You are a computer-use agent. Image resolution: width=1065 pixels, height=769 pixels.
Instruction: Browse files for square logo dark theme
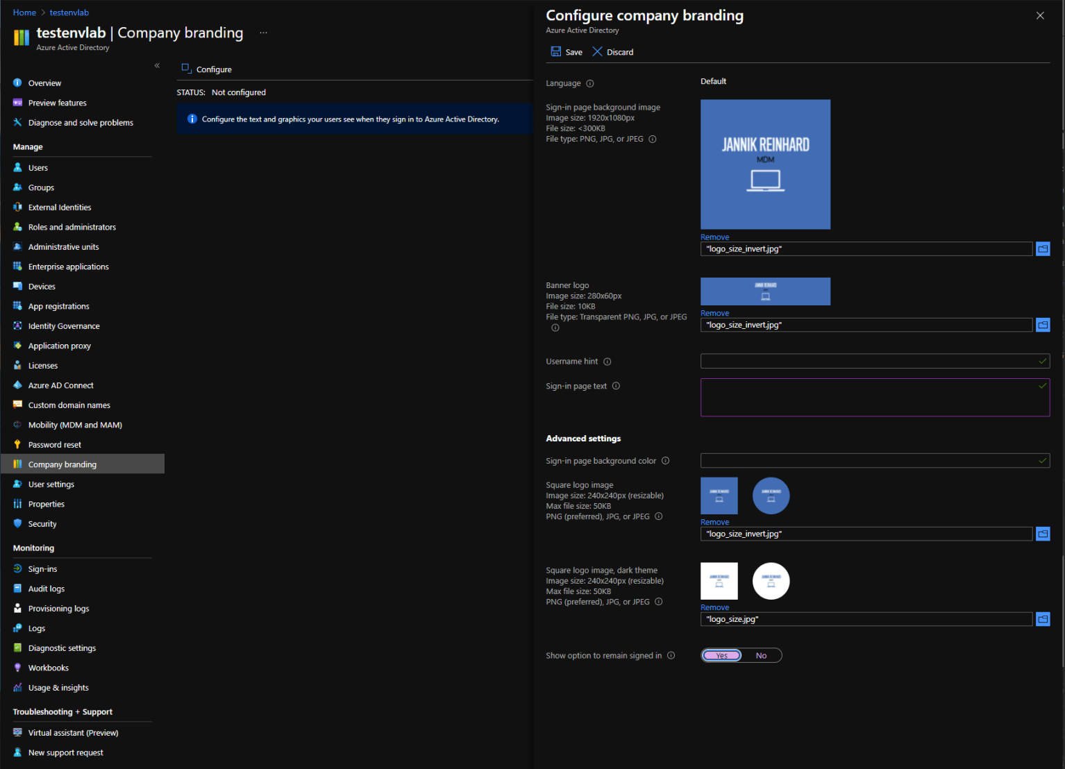pos(1043,618)
